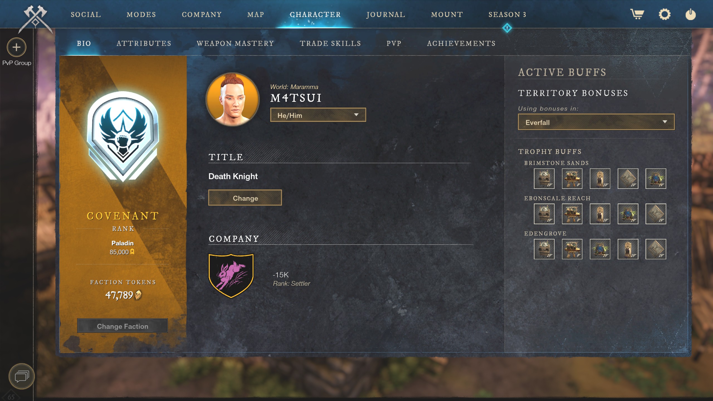The image size is (713, 401).
Task: Open the He/Him pronoun dropdown
Action: point(318,115)
